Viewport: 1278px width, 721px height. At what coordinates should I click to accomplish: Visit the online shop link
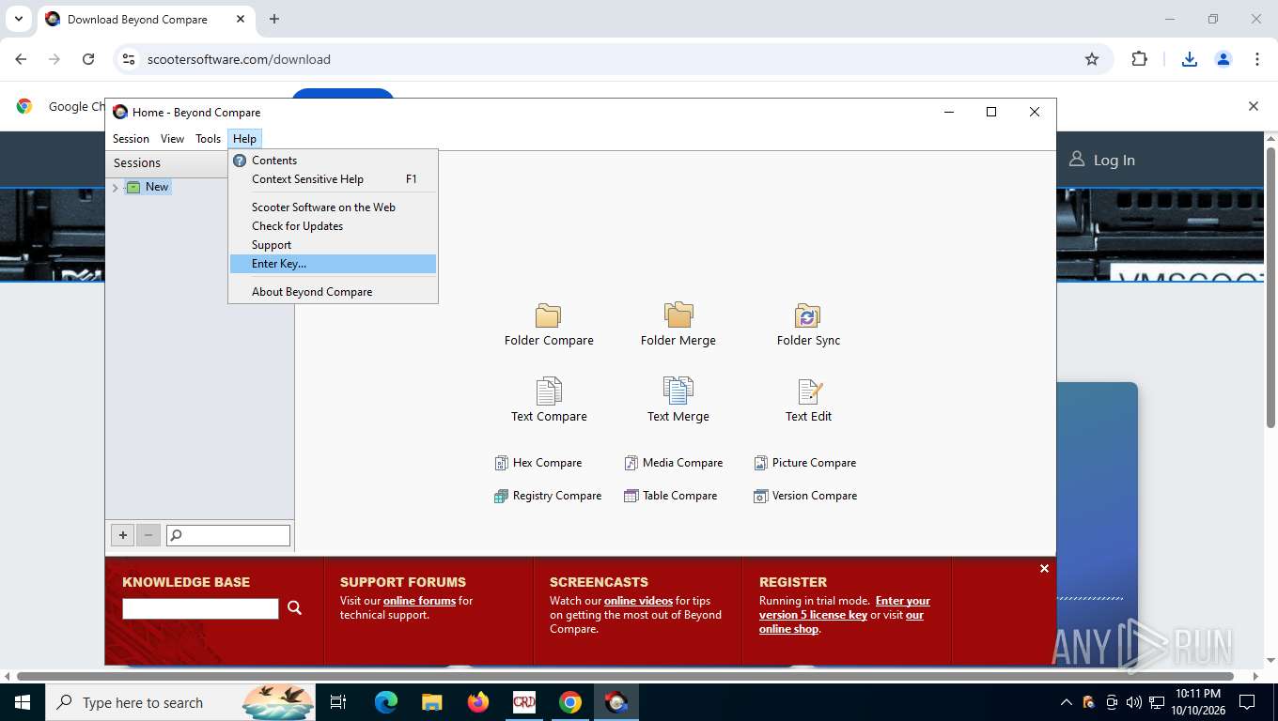[789, 629]
